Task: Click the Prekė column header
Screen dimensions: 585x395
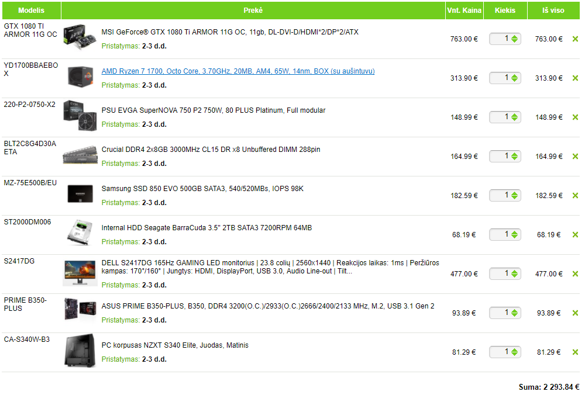Action: click(x=253, y=11)
